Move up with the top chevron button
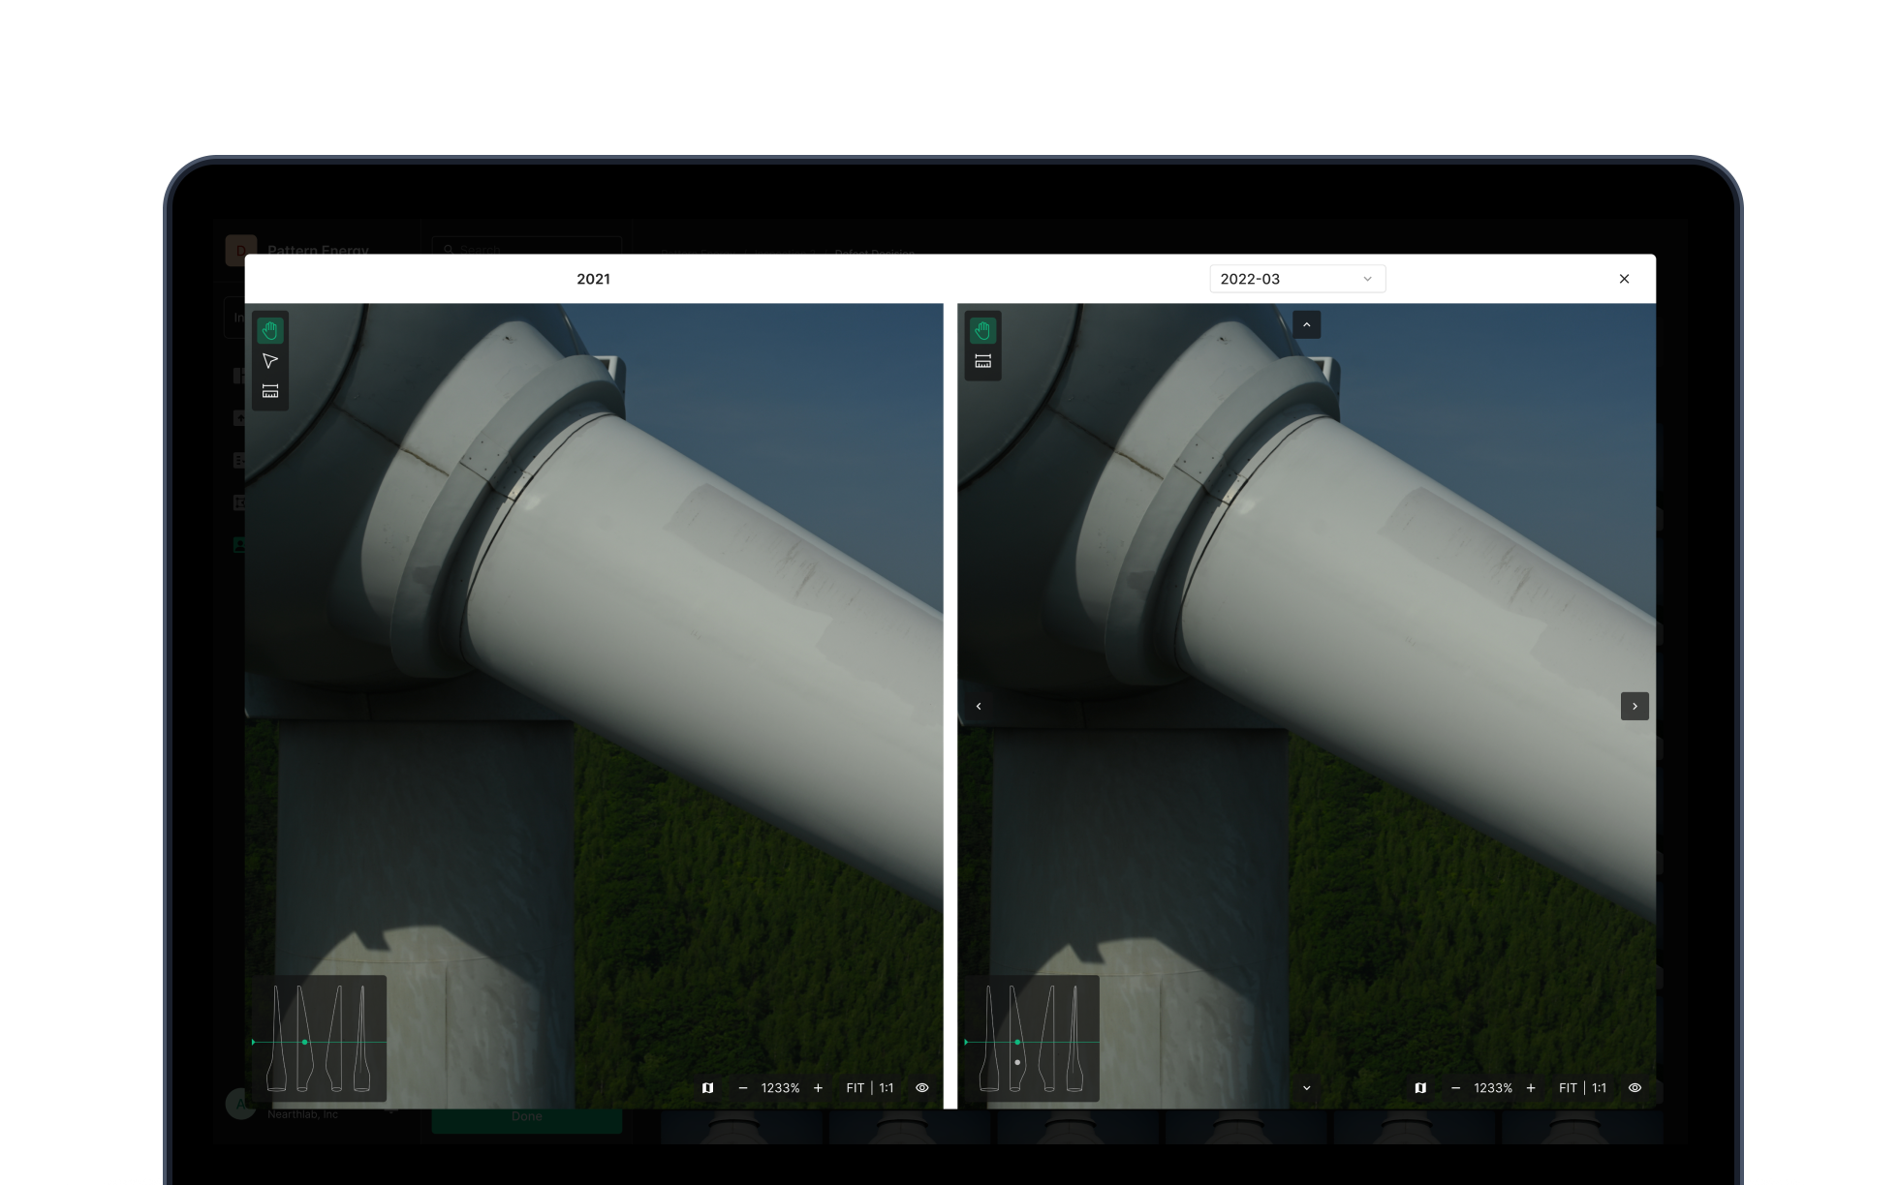This screenshot has width=1899, height=1185. [x=1306, y=324]
